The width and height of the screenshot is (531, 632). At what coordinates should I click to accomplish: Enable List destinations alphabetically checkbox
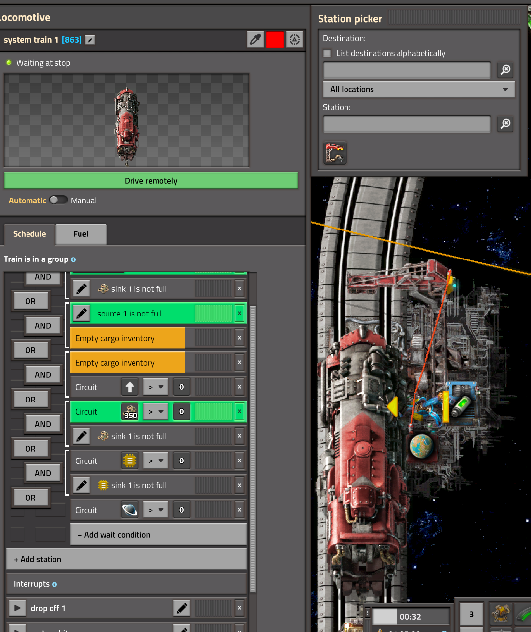coord(327,53)
